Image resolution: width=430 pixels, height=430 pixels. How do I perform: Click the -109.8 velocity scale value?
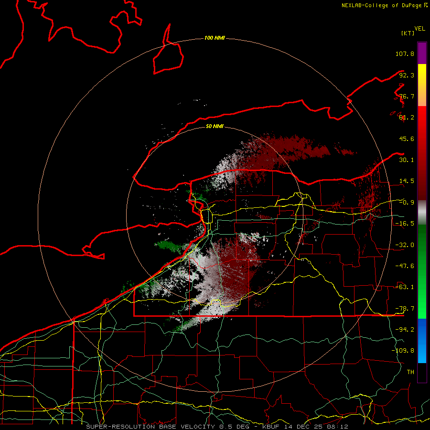[403, 351]
